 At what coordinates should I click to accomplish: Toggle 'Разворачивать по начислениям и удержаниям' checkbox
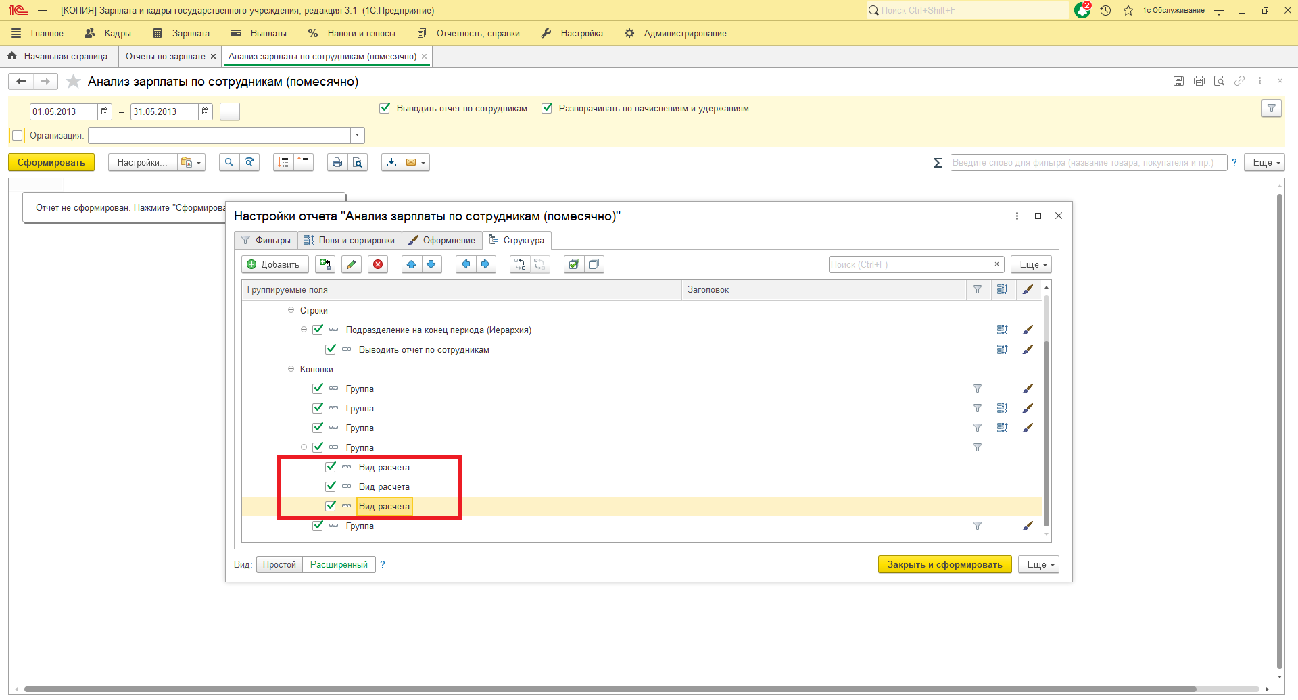tap(547, 108)
